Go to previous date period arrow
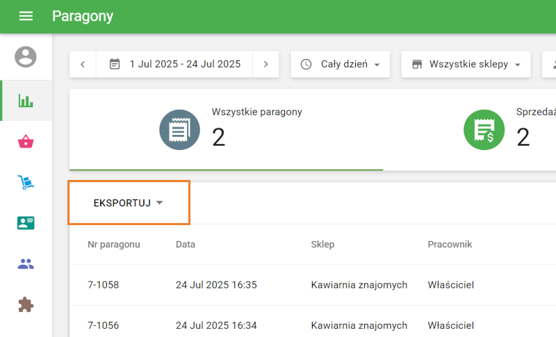This screenshot has width=556, height=337. tap(83, 65)
